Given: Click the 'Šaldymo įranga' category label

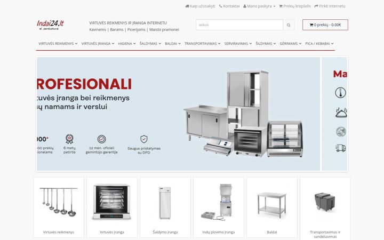Looking at the screenshot, I should [165, 232].
